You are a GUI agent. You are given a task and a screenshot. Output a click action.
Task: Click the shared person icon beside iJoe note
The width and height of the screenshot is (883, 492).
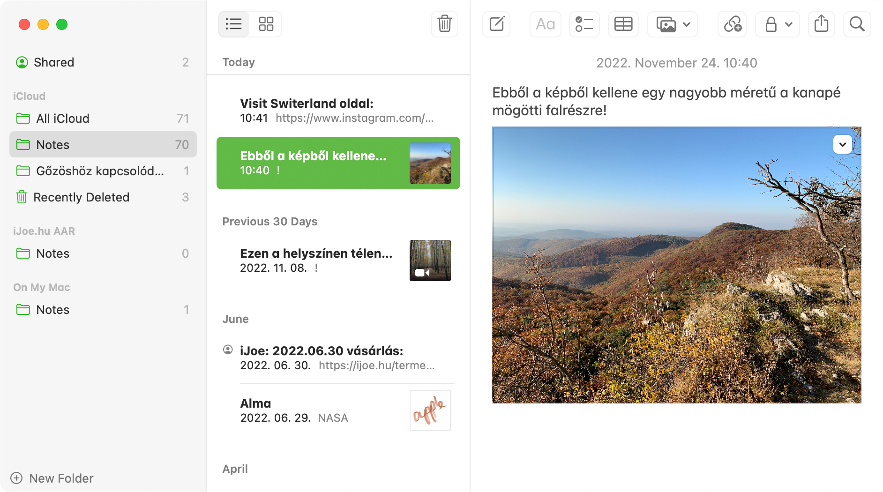[x=228, y=350]
